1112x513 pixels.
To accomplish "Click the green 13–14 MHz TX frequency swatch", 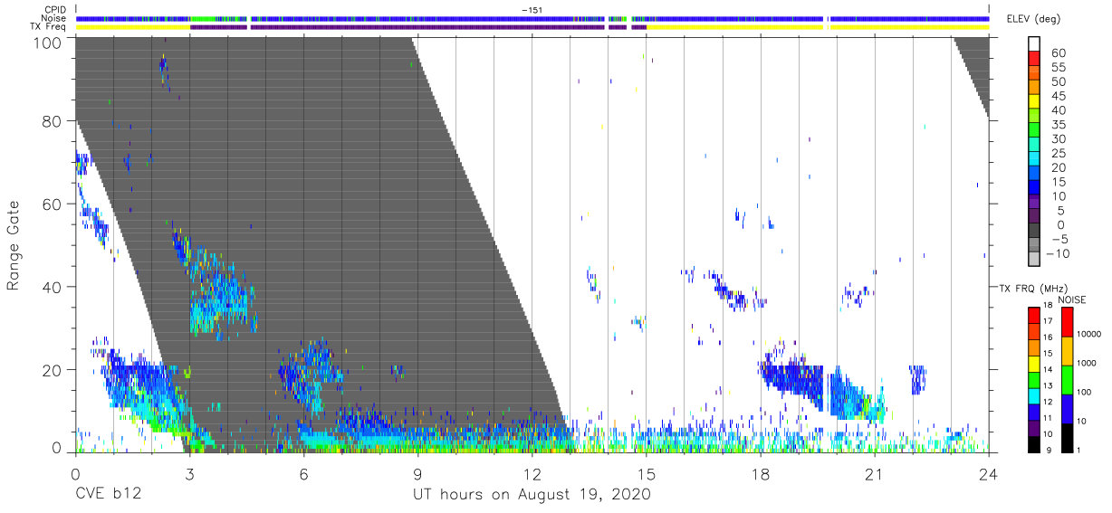I will (x=1034, y=379).
